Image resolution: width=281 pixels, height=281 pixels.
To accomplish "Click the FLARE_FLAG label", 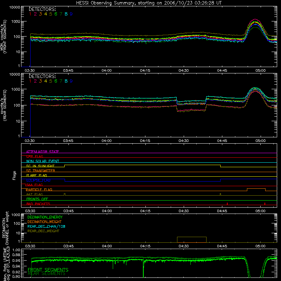I will coord(37,175).
